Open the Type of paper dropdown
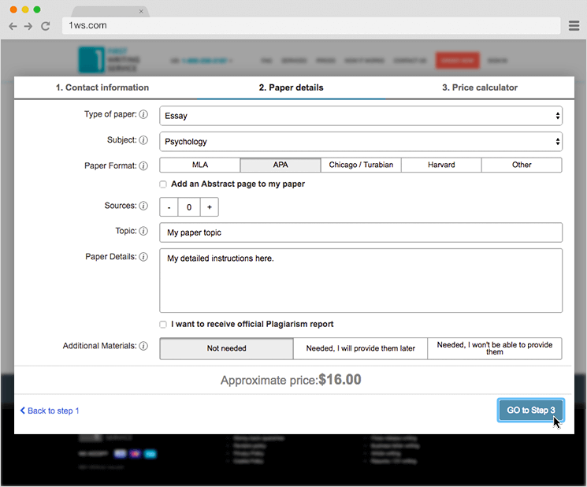The image size is (587, 487). coord(361,116)
